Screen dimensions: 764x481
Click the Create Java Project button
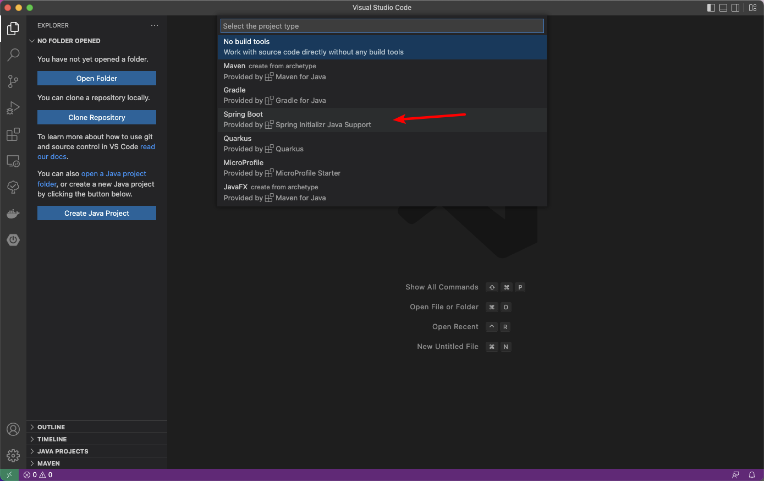[x=97, y=213]
